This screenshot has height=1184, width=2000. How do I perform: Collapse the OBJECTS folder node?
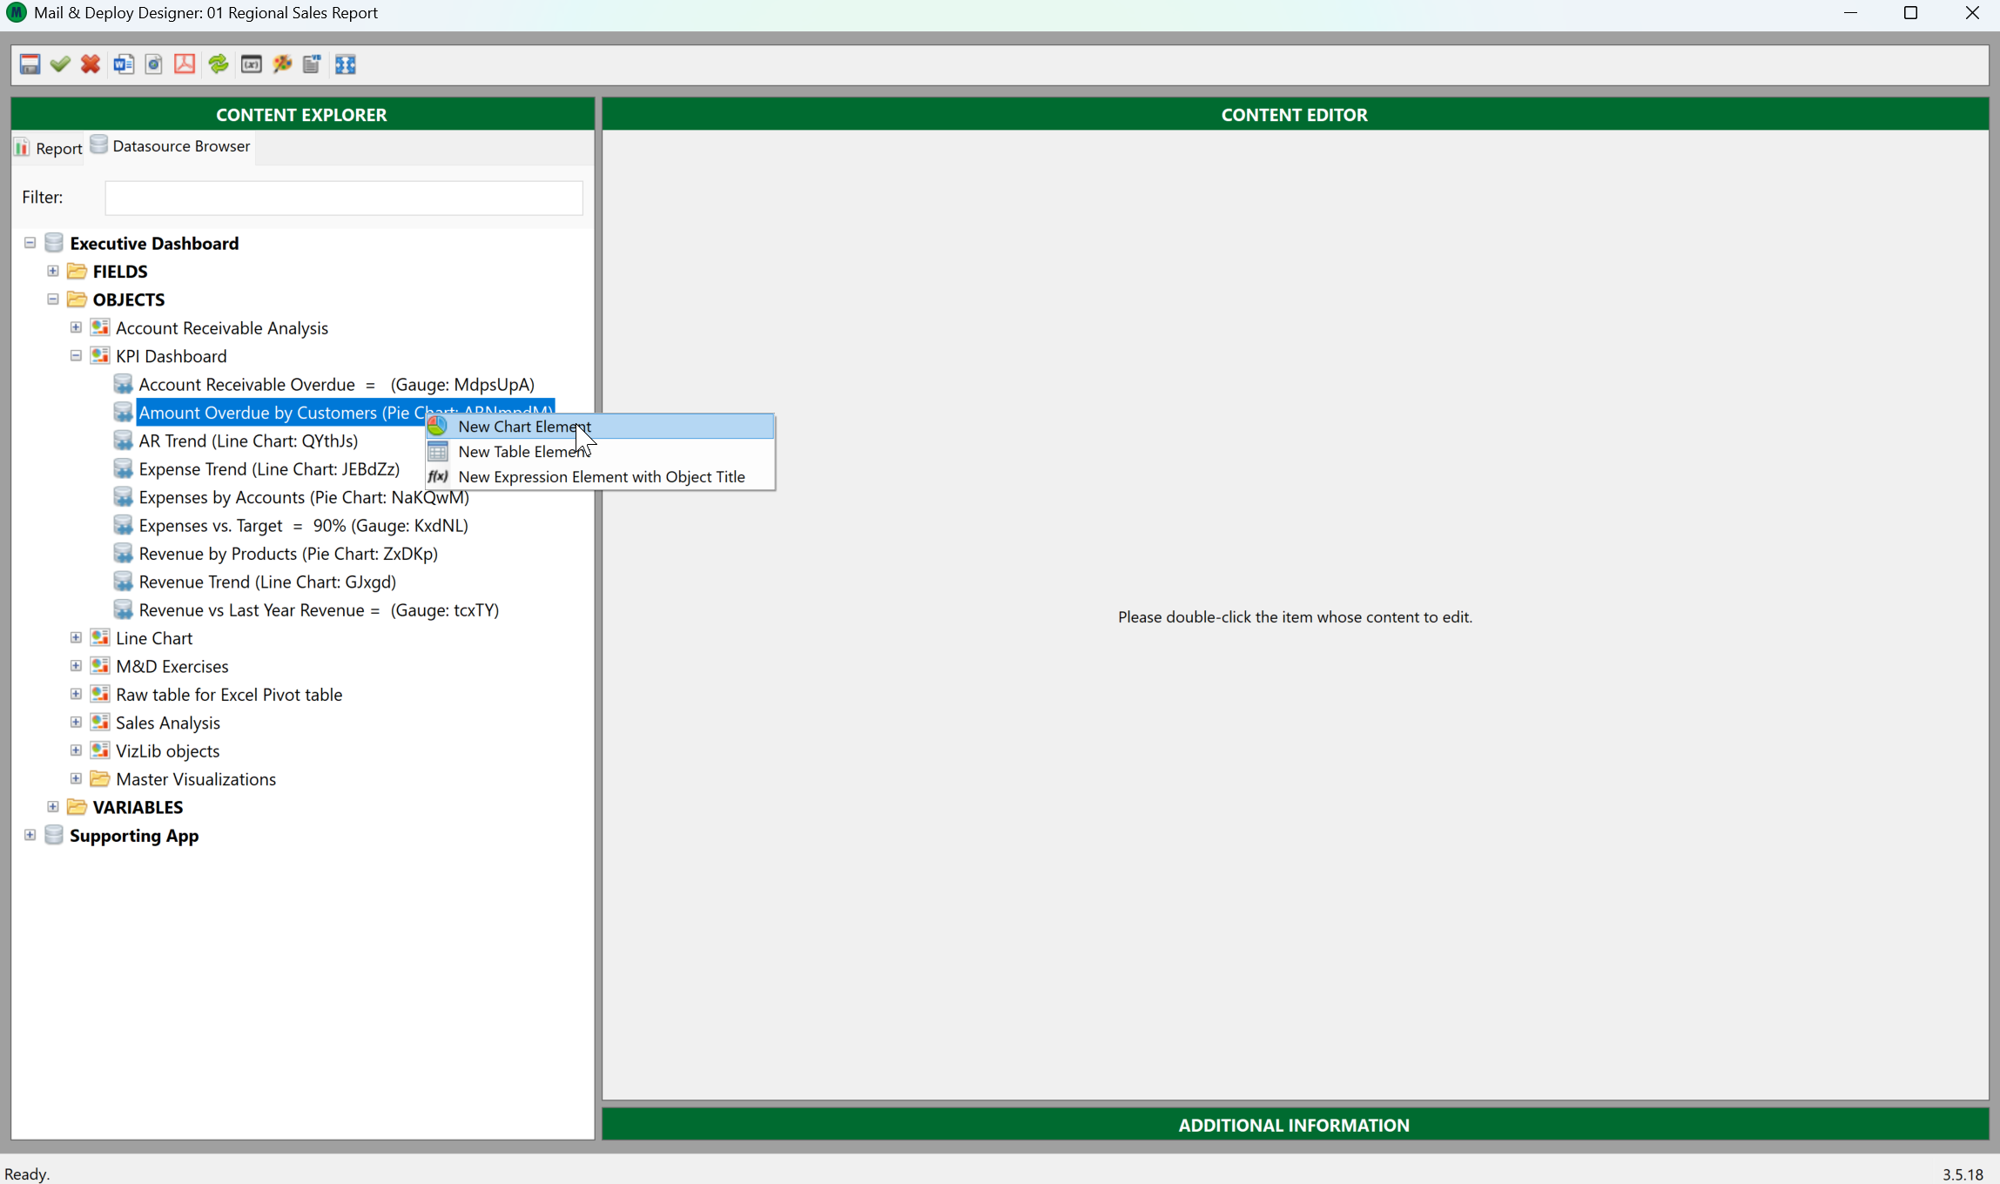[53, 299]
